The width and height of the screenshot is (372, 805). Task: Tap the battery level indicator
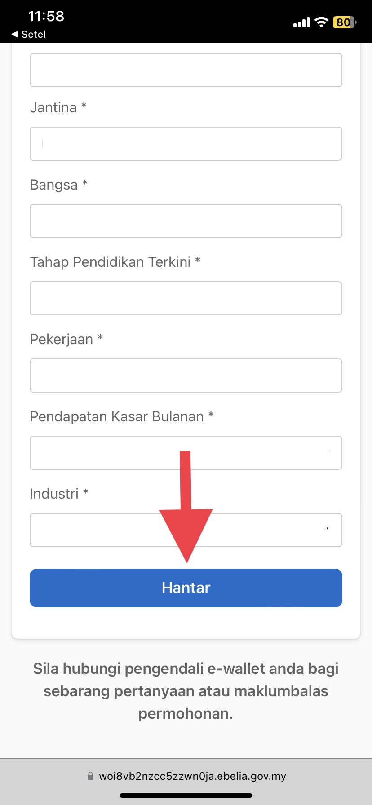[x=344, y=22]
